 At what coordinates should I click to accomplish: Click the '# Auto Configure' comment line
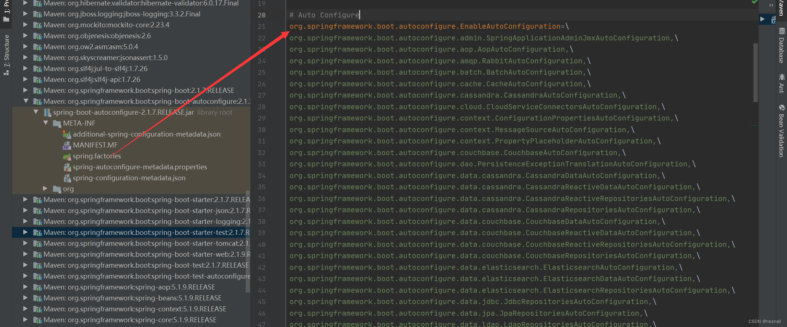point(324,15)
